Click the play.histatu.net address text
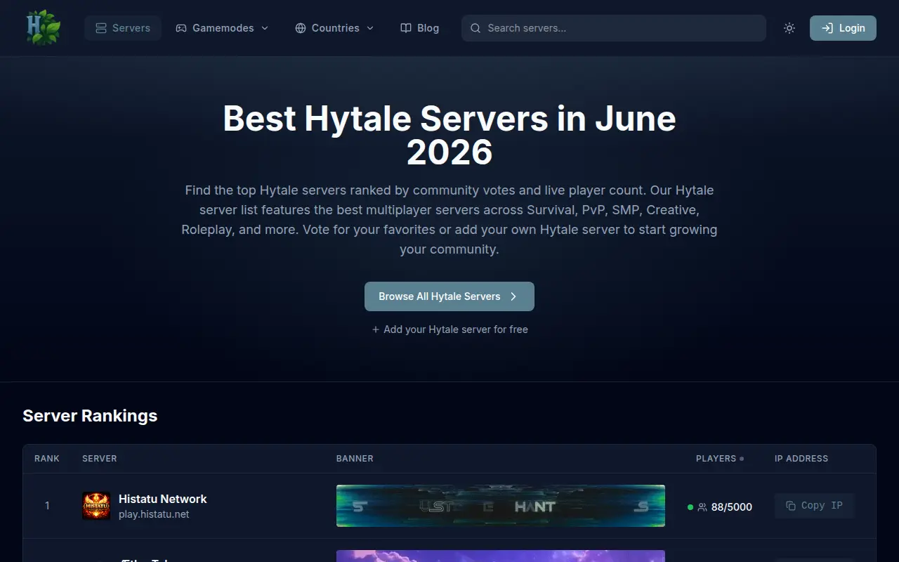 pyautogui.click(x=154, y=514)
